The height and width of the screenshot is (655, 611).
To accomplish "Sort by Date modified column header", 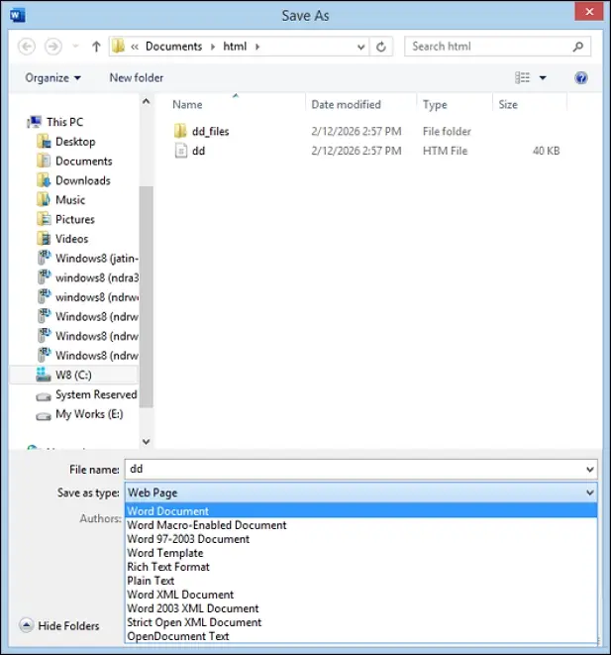I will 346,104.
